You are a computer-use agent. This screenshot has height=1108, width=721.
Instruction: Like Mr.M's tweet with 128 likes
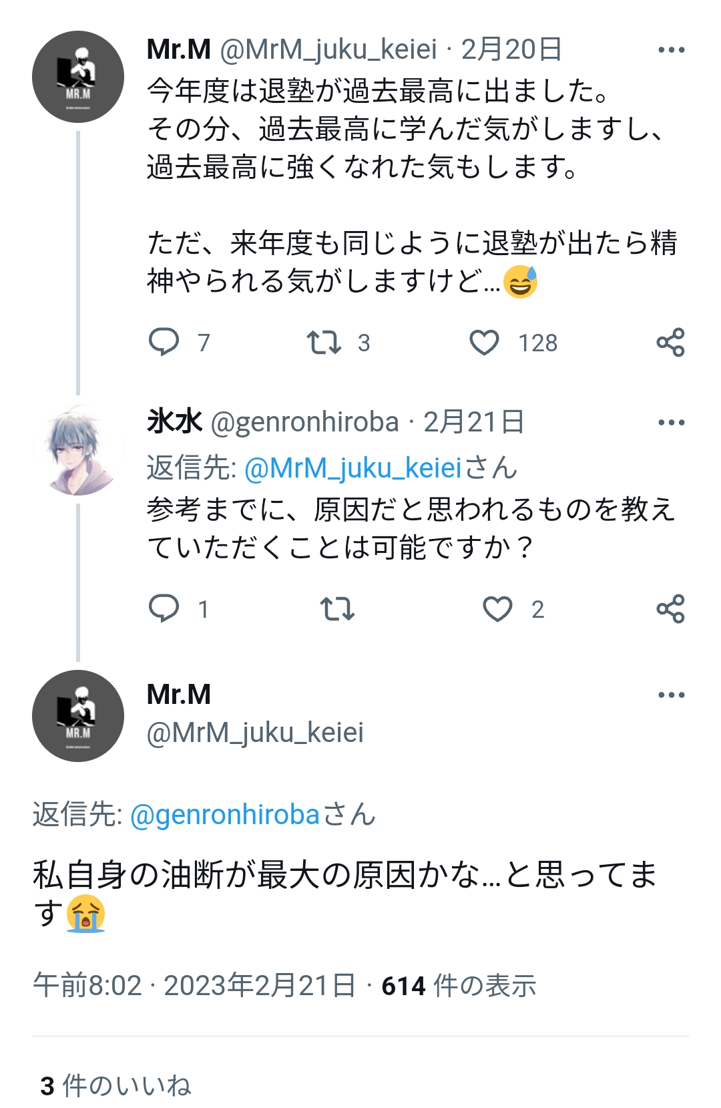pyautogui.click(x=485, y=343)
